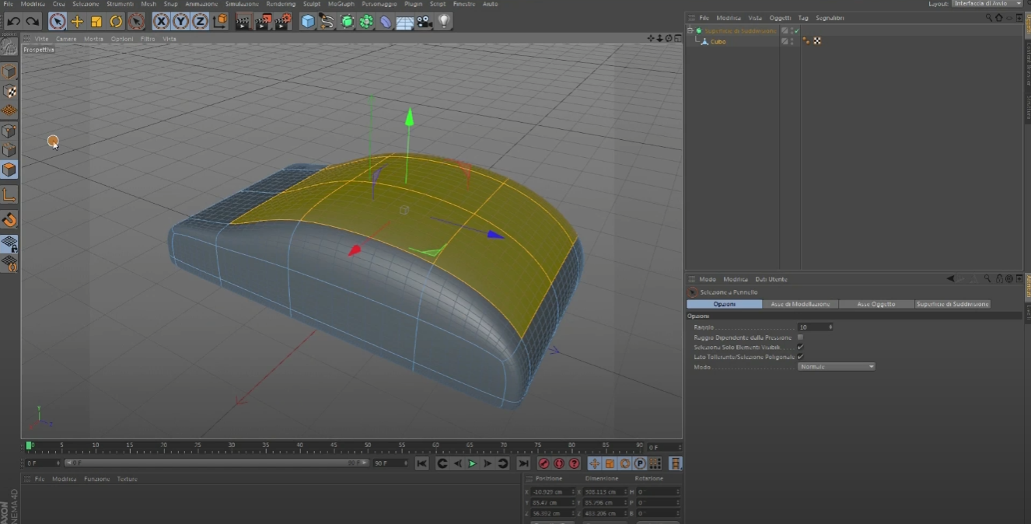Viewport: 1031px width, 524px height.
Task: Click the Asse Oggetto tab button
Action: 875,304
